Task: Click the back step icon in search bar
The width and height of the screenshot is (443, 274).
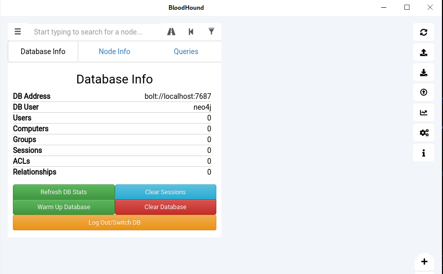Action: (x=191, y=32)
